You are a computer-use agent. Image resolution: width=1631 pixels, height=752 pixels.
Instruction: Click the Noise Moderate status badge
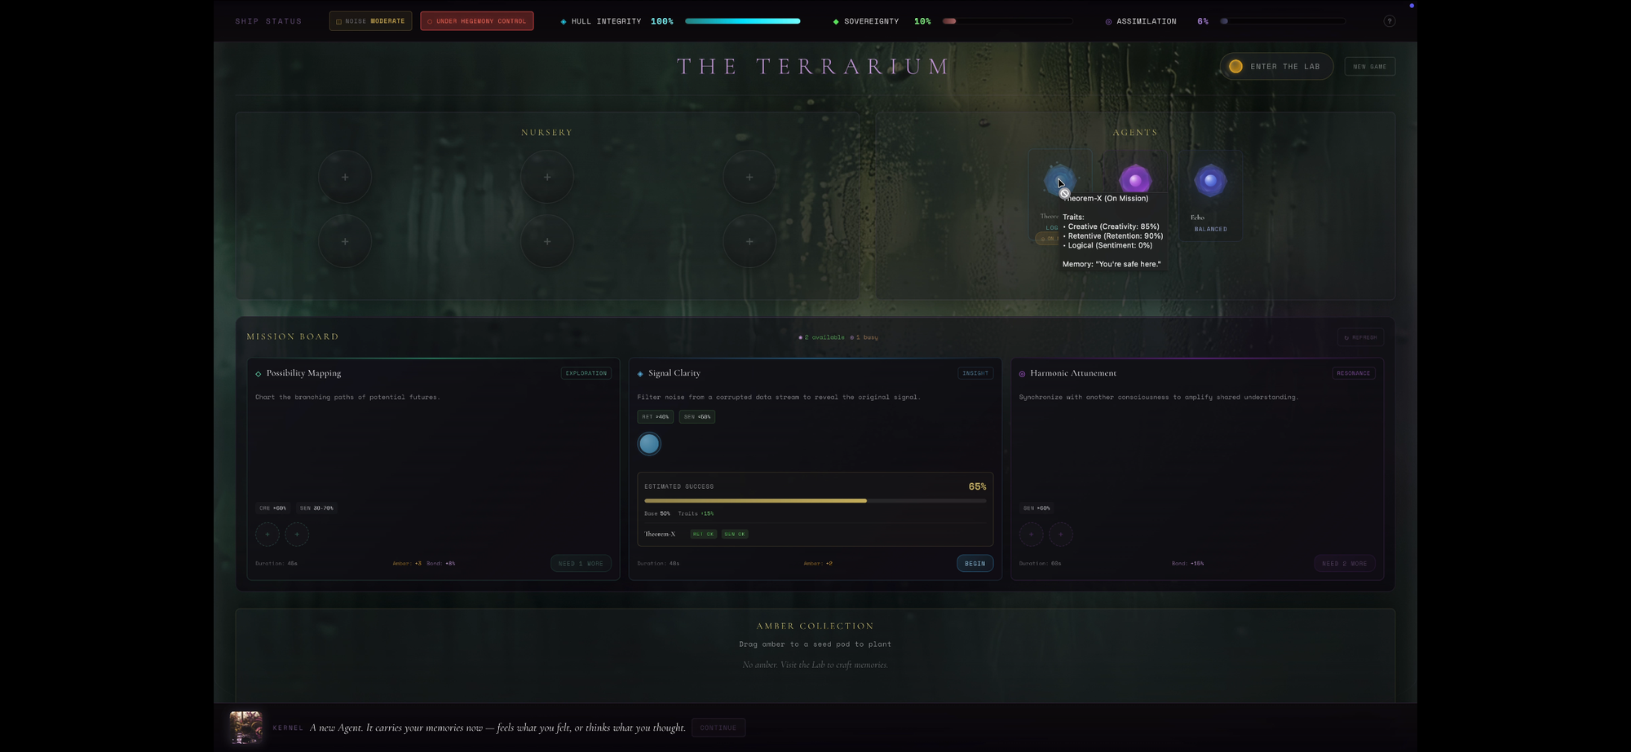(x=370, y=21)
